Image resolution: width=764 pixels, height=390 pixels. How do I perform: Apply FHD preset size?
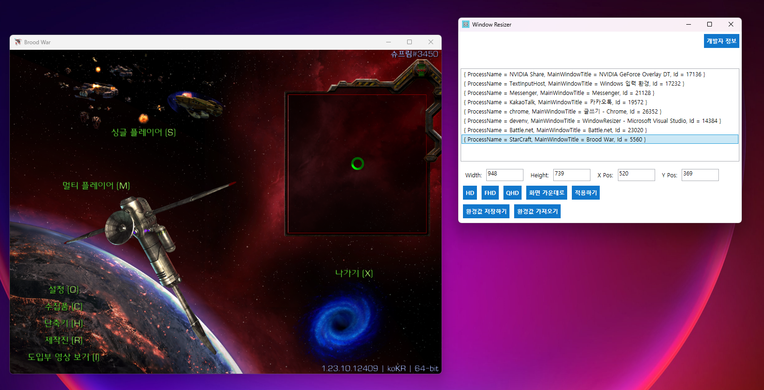click(490, 193)
